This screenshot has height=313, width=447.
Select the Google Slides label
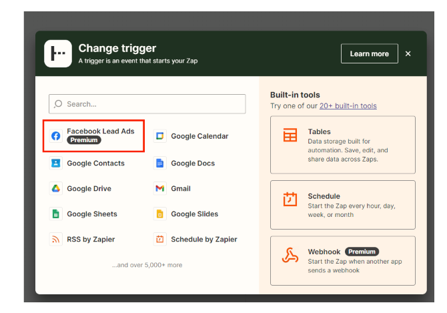coord(194,214)
